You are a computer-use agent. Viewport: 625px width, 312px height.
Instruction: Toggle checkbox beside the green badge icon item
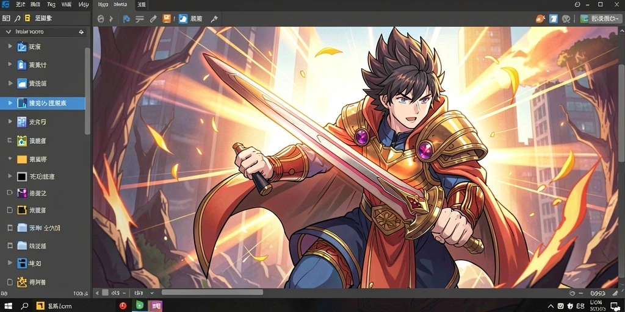(10, 141)
